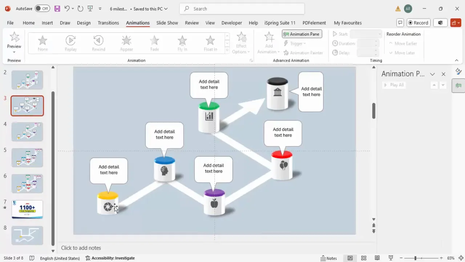The image size is (465, 262).
Task: Click the Present in Teams icon
Action: 440,23
